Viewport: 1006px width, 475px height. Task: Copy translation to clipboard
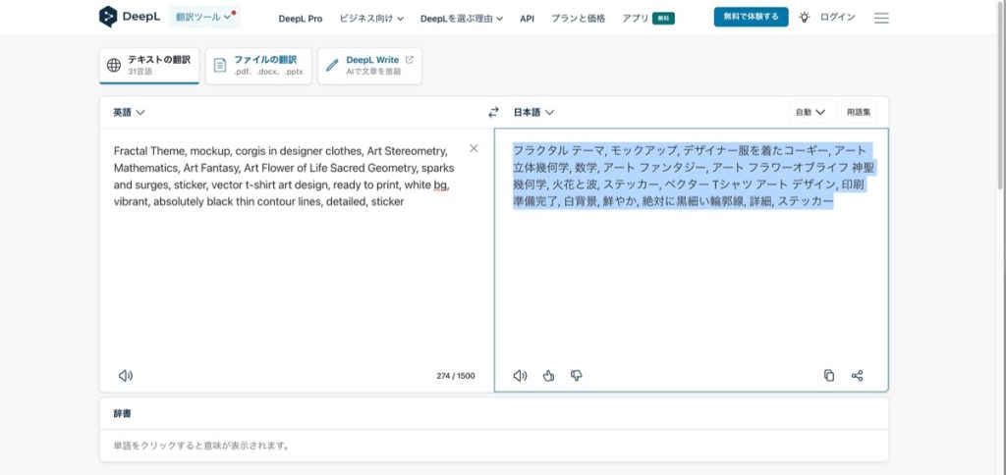click(829, 376)
